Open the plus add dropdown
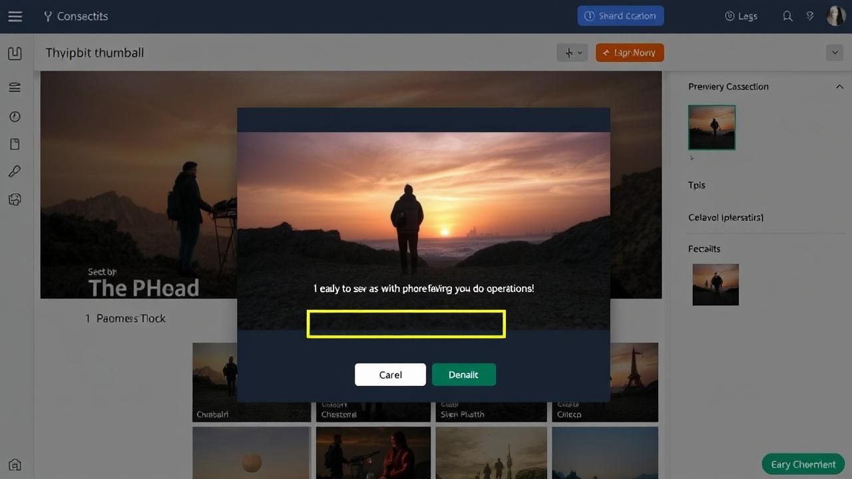Viewport: 852px width, 479px height. [572, 53]
